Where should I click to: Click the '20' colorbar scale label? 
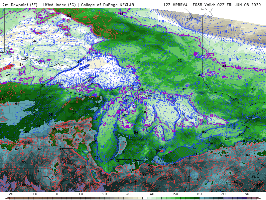pos(104,194)
